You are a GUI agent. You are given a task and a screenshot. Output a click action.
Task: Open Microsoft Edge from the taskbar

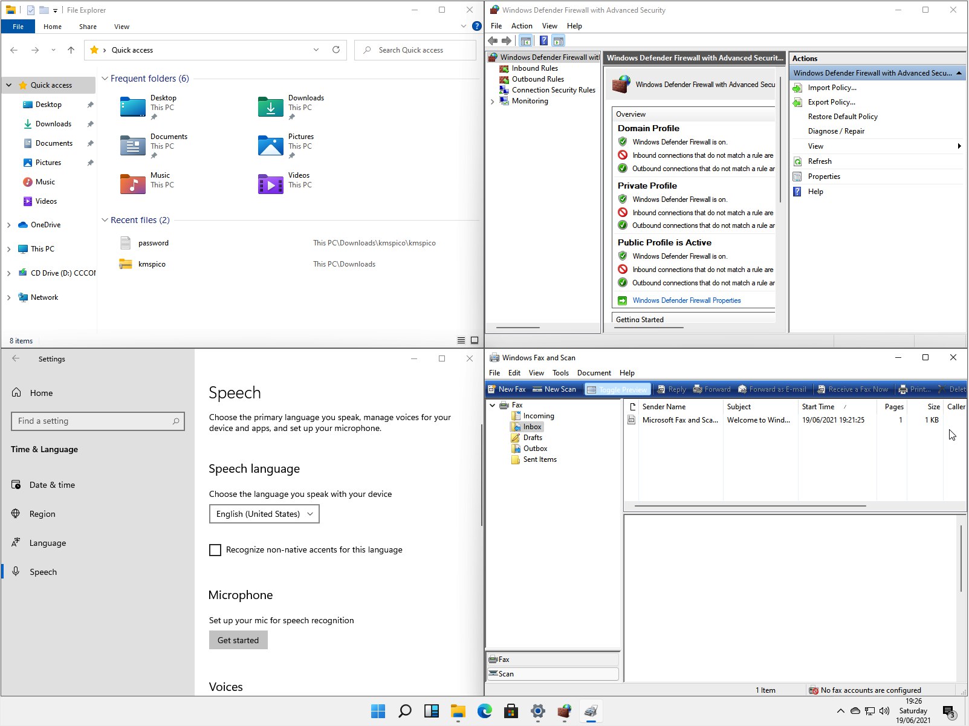(485, 711)
